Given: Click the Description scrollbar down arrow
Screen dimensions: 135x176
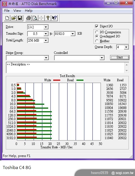Looking at the screenshot, I should click(127, 71).
